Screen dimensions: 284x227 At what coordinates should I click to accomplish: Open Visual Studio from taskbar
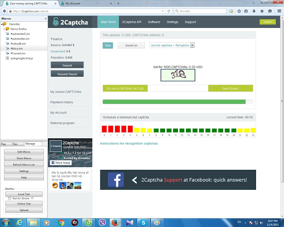click(x=130, y=223)
